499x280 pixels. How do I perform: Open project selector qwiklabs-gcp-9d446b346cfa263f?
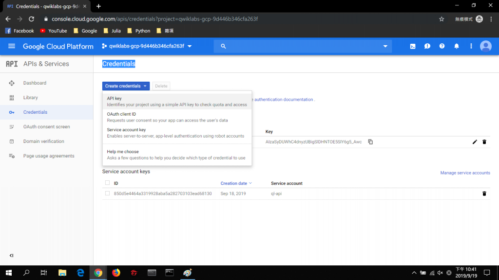[147, 46]
